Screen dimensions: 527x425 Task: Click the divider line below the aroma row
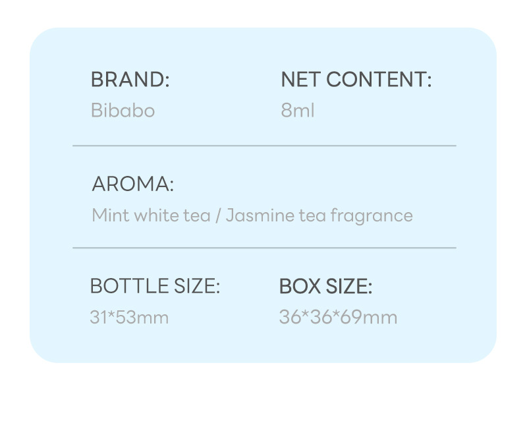point(263,248)
